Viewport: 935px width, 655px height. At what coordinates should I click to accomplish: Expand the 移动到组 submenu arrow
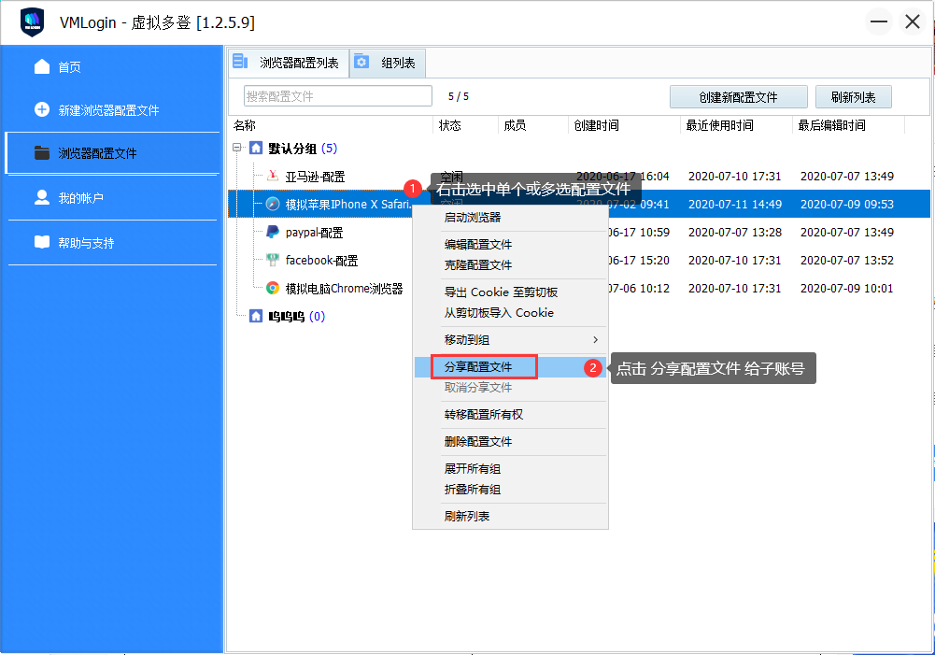pyautogui.click(x=595, y=339)
